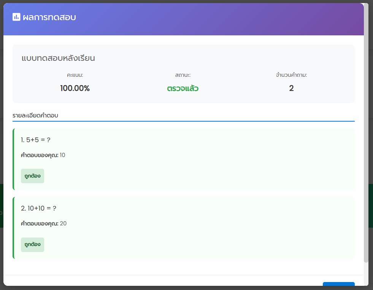Screen dimensions: 373x290
Task: Click the สถานะ label
Action: point(183,75)
